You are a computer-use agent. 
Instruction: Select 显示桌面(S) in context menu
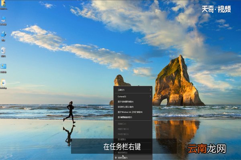click(133, 139)
